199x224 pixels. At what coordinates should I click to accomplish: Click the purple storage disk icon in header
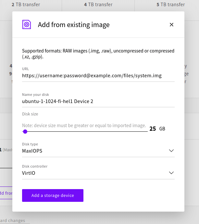27,24
